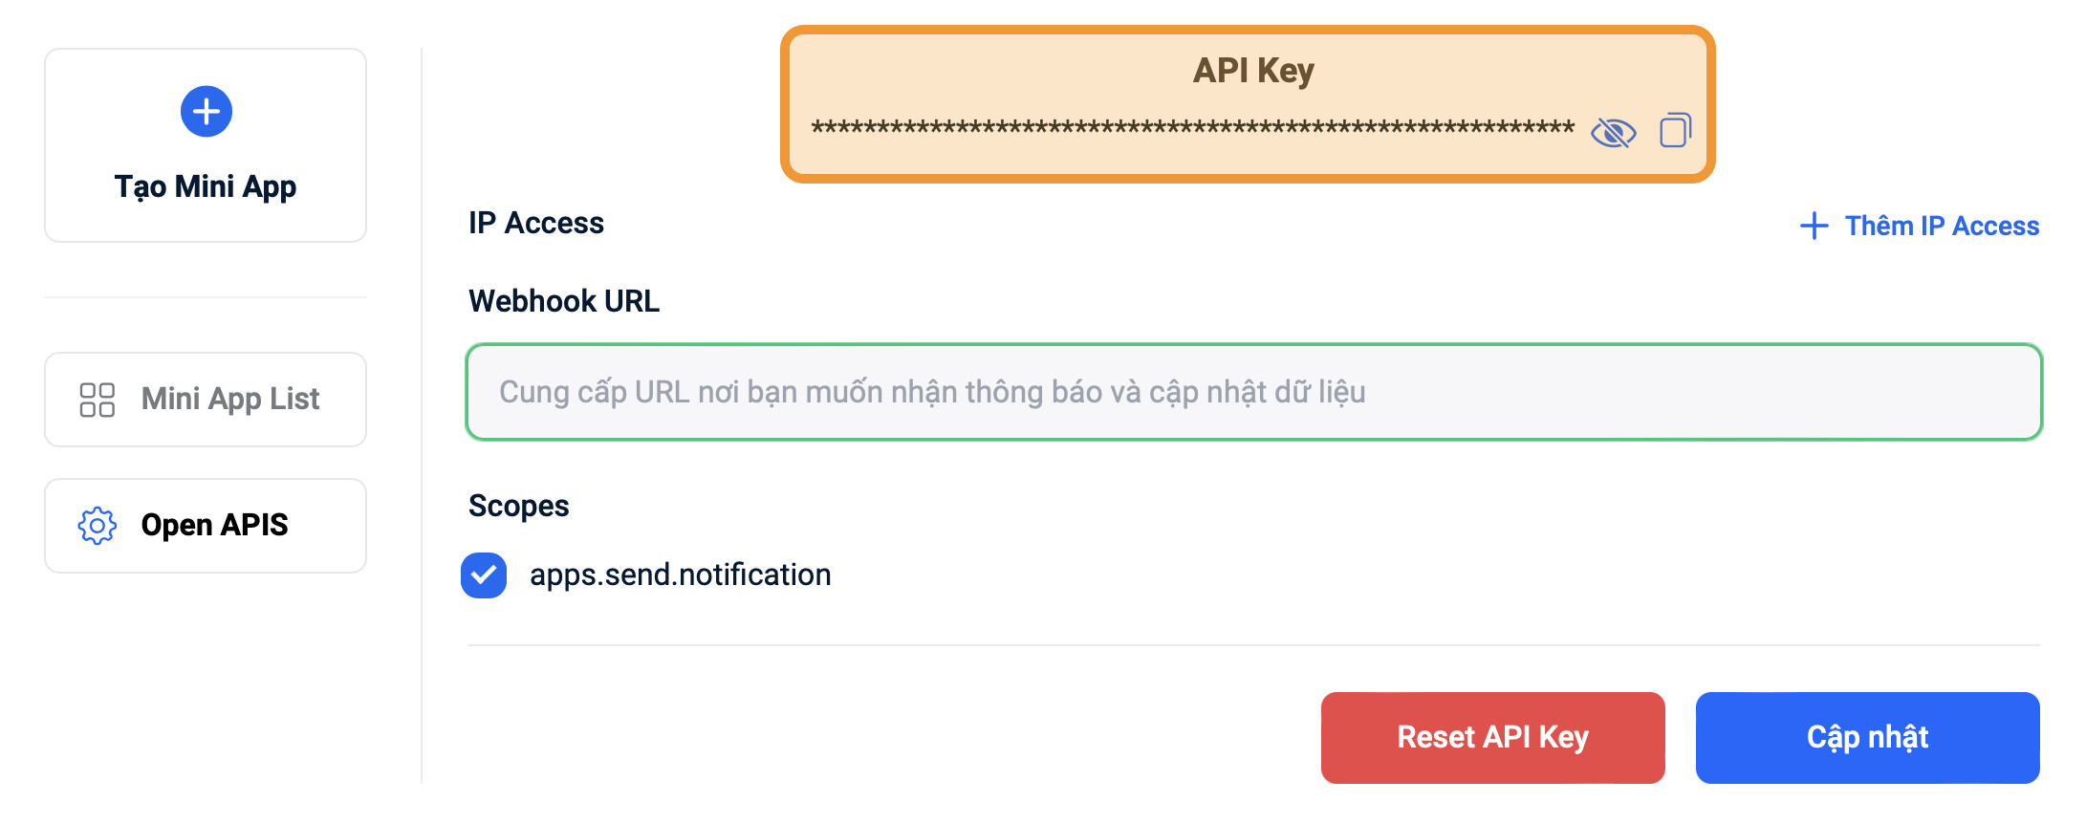2086x824 pixels.
Task: Click the masked API Key value
Action: coord(1193,128)
